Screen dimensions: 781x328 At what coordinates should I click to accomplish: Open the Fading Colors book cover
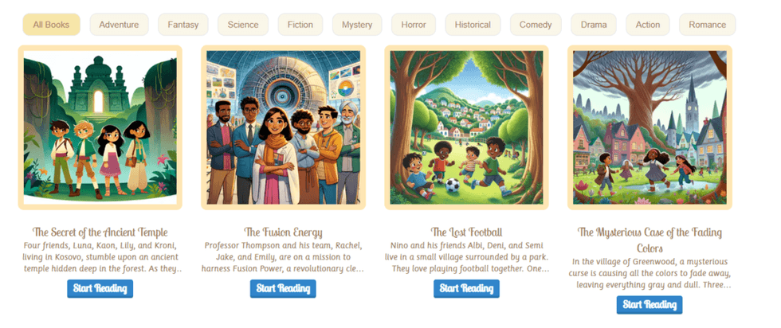650,127
